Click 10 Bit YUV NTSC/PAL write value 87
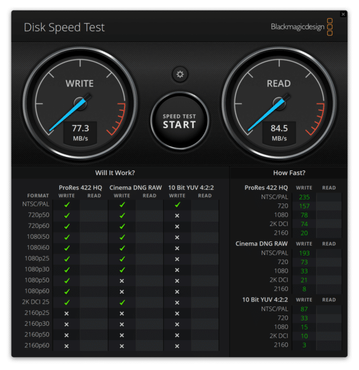Image resolution: width=359 pixels, height=370 pixels. click(x=304, y=309)
